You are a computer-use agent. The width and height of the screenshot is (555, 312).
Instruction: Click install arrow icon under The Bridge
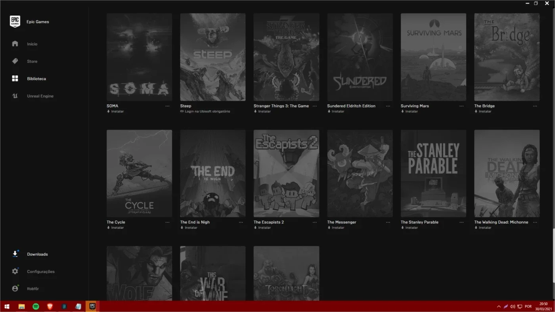(476, 111)
